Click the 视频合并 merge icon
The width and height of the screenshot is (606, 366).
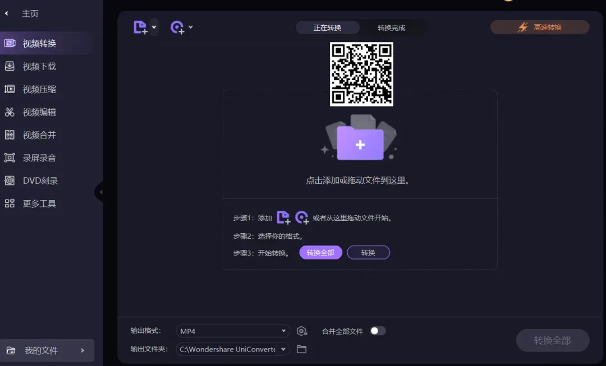[x=10, y=135]
